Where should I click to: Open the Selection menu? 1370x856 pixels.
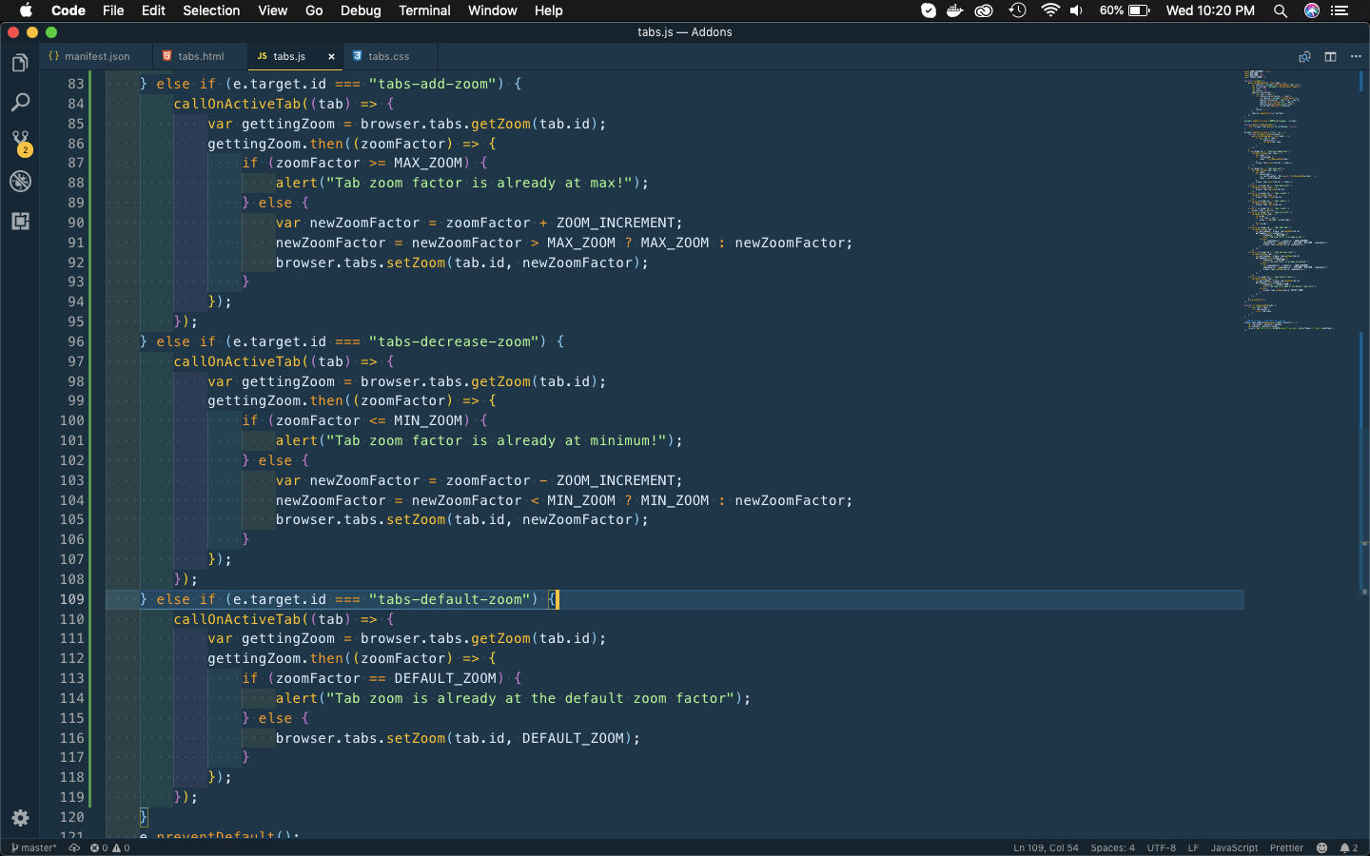(x=211, y=10)
